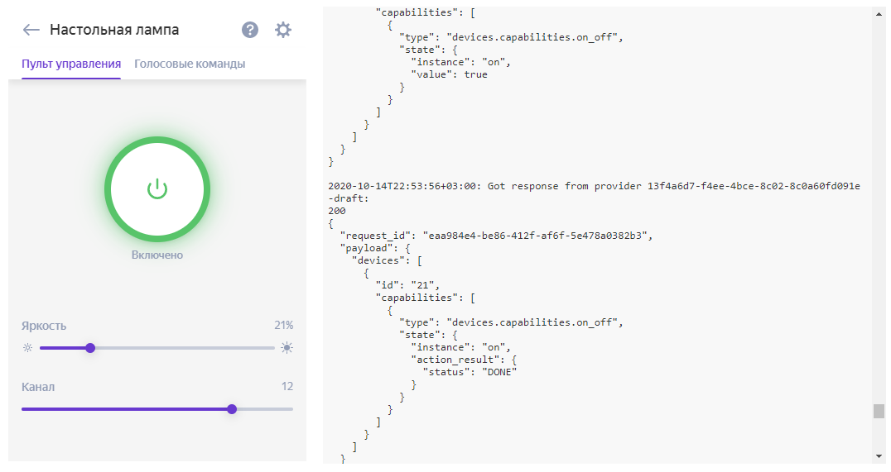891x472 pixels.
Task: Click the log scrollbar down arrow
Action: coord(879,455)
